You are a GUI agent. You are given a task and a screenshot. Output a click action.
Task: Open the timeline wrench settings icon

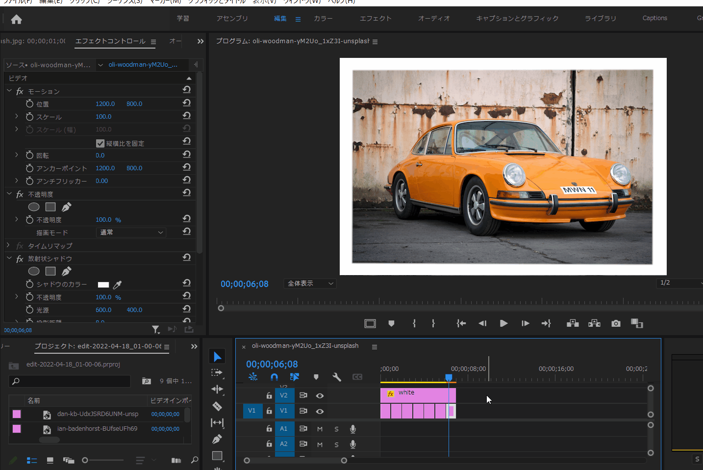tap(336, 377)
